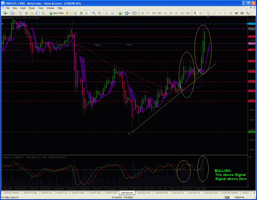Toggle the Data Window crosshair-like icon
The height and width of the screenshot is (200, 257).
26,13
